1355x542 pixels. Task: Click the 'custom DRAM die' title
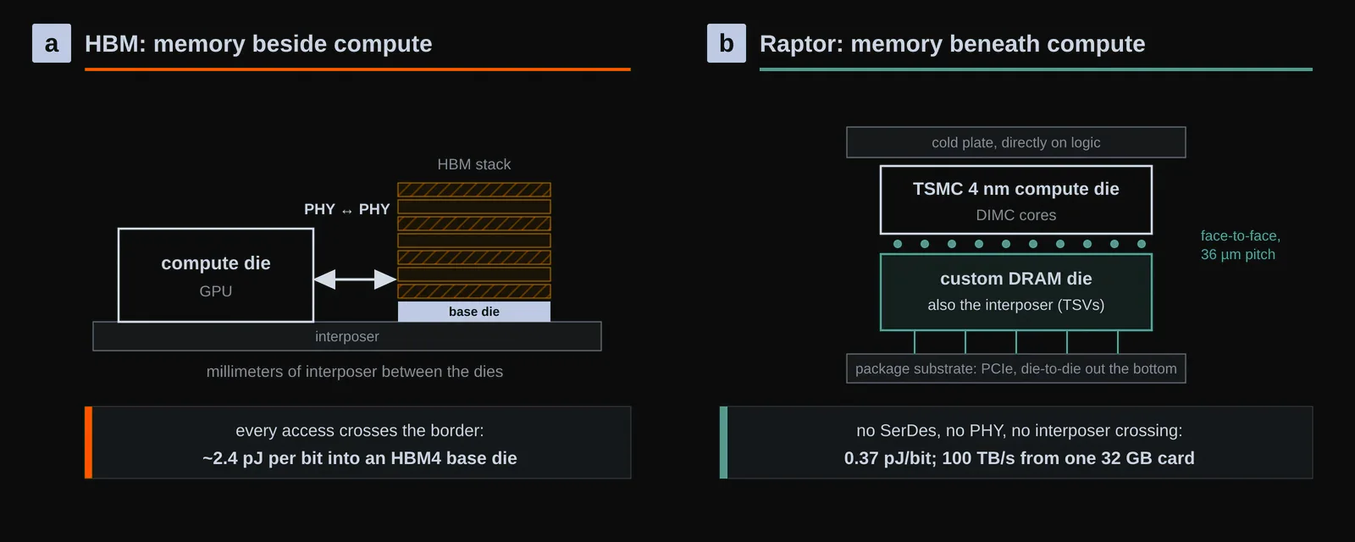[1016, 279]
